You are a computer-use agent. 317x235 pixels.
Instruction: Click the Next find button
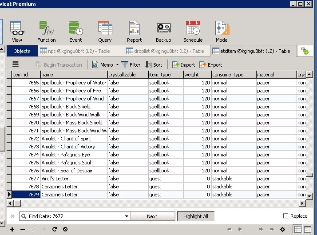click(x=153, y=216)
